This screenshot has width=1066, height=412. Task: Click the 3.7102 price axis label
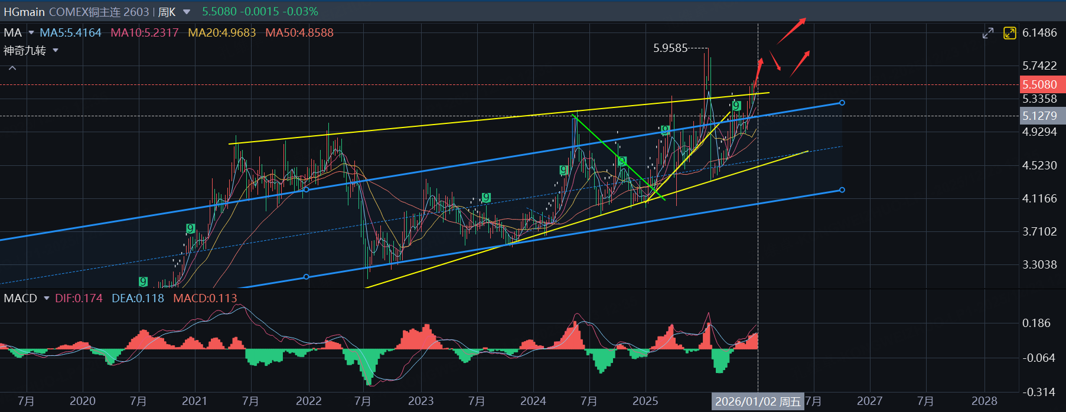[x=1039, y=231]
